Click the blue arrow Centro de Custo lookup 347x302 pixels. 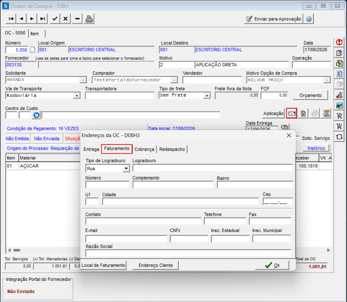point(36,115)
